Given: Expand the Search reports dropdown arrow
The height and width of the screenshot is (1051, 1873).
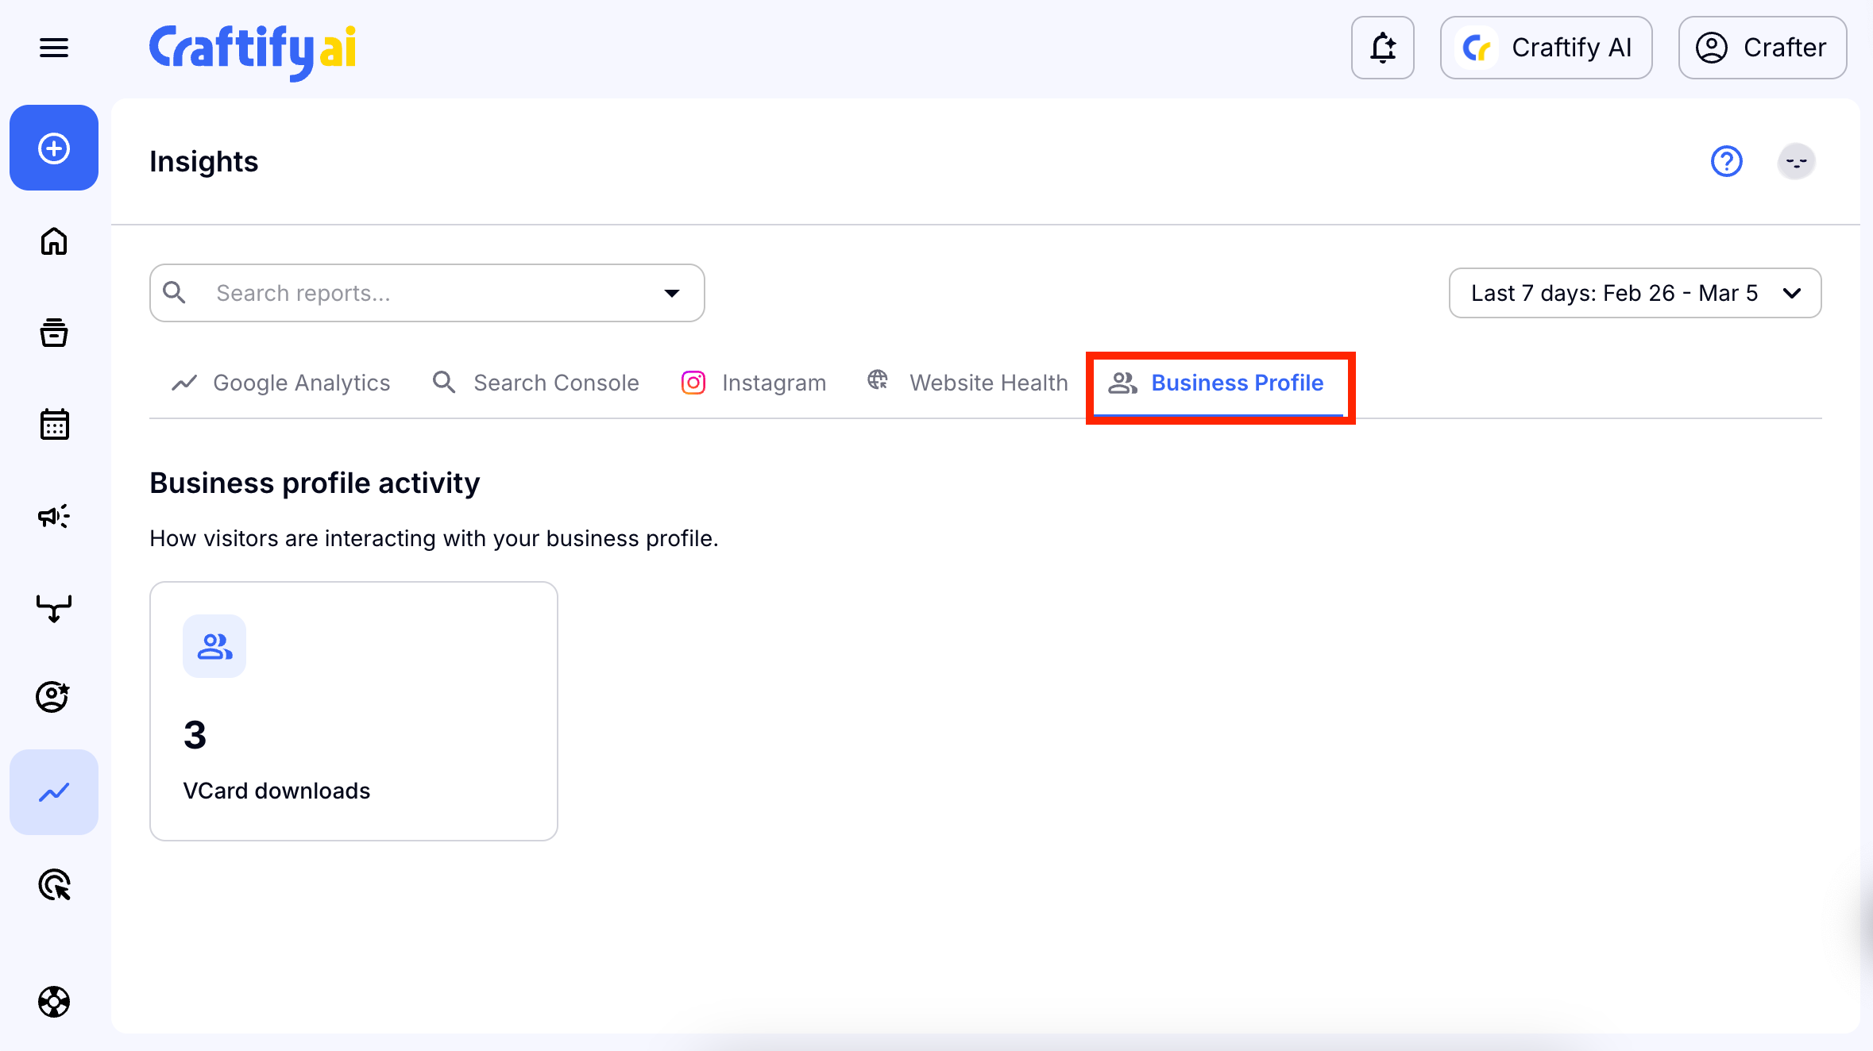Looking at the screenshot, I should (672, 294).
